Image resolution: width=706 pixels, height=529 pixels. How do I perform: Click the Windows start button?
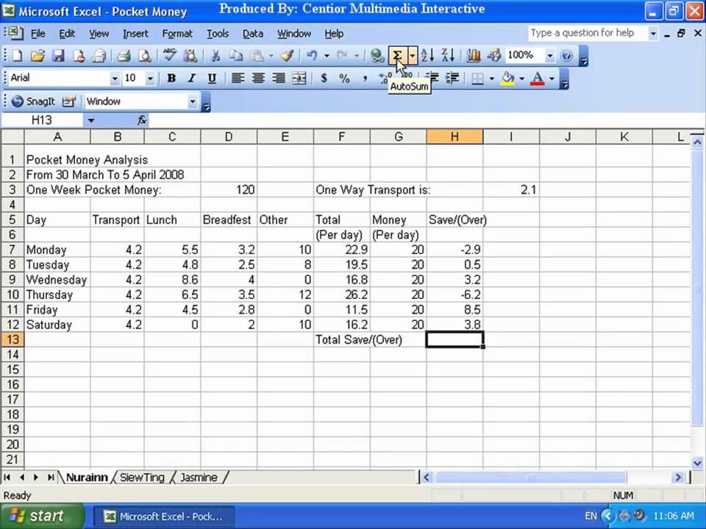(43, 516)
